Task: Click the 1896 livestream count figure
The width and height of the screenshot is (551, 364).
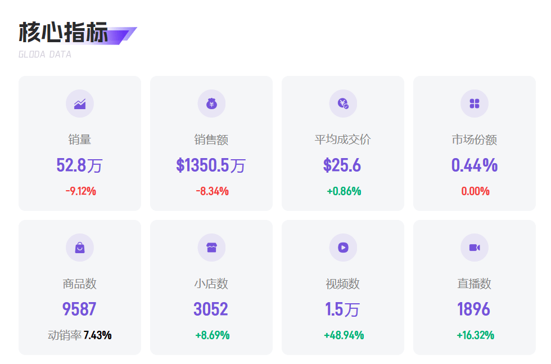Action: (x=474, y=309)
